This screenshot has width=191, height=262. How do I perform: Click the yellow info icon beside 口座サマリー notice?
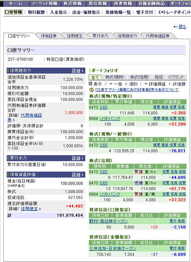(x=91, y=90)
